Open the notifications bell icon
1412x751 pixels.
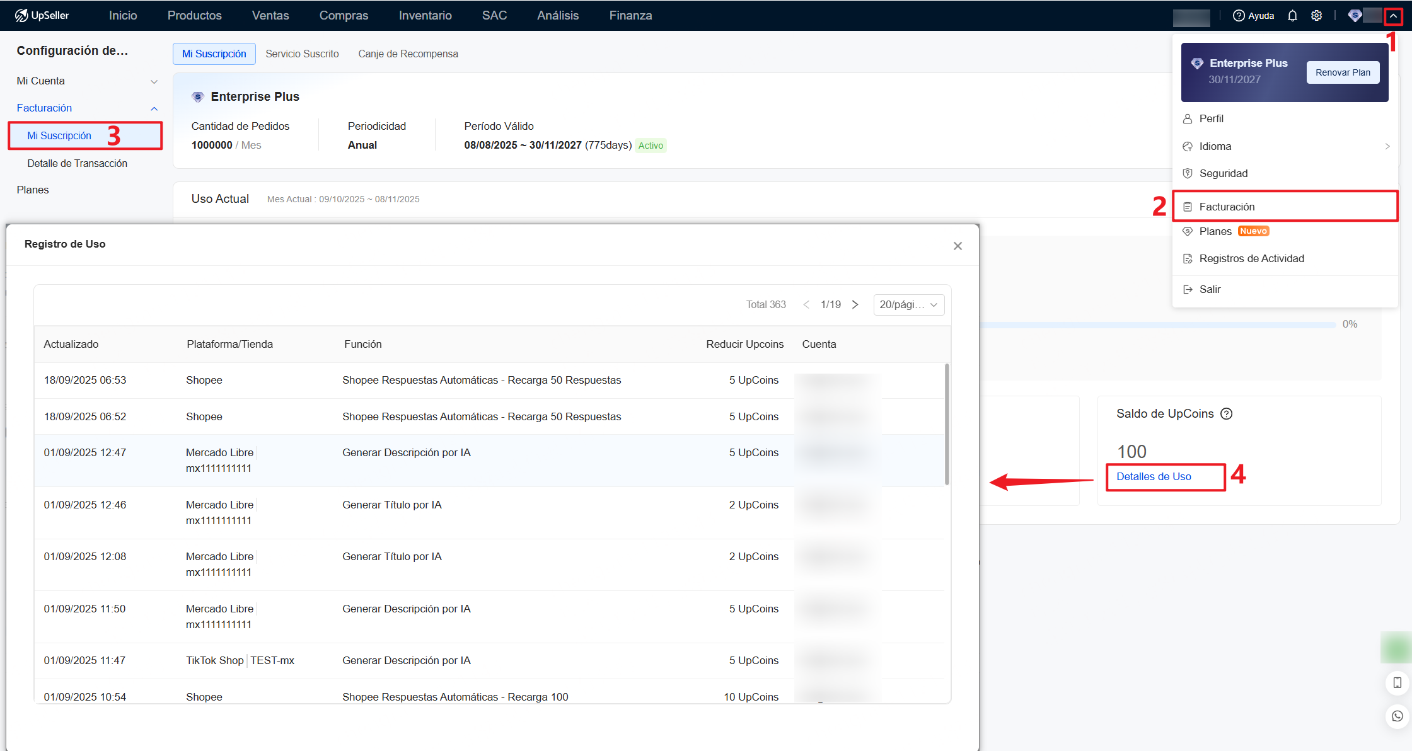click(x=1292, y=15)
